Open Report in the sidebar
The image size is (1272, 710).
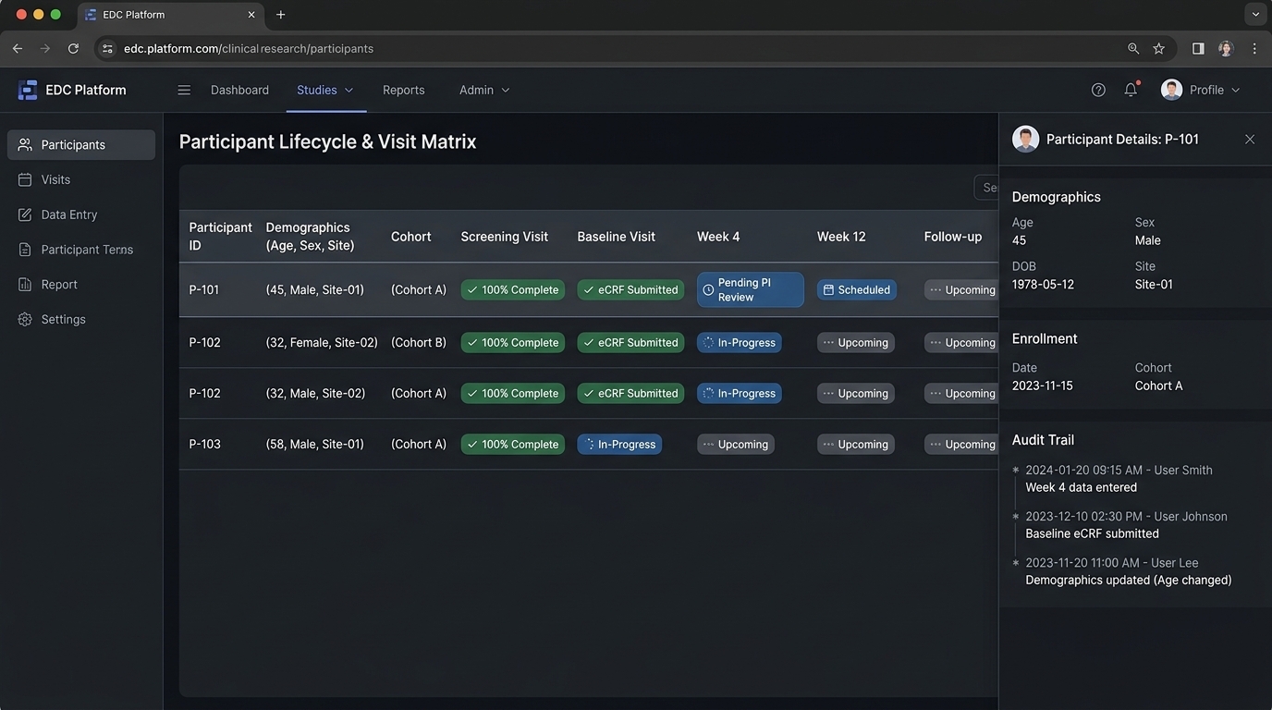pyautogui.click(x=81, y=285)
